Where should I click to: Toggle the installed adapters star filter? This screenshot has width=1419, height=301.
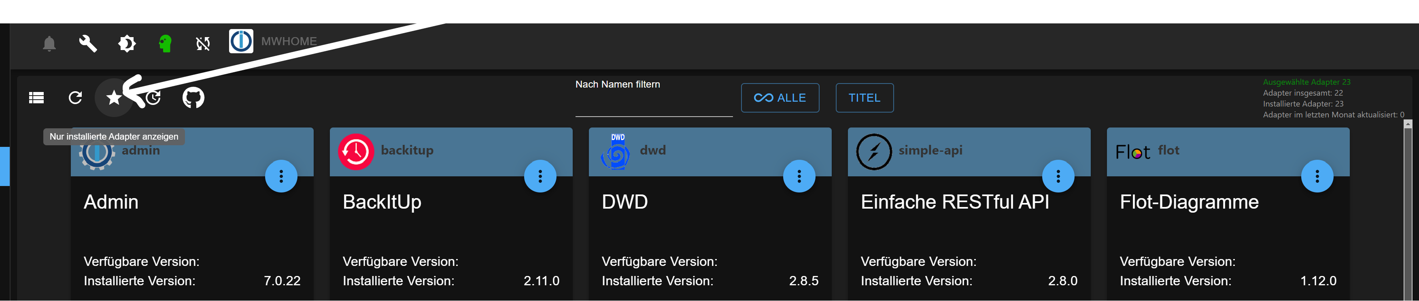(114, 98)
